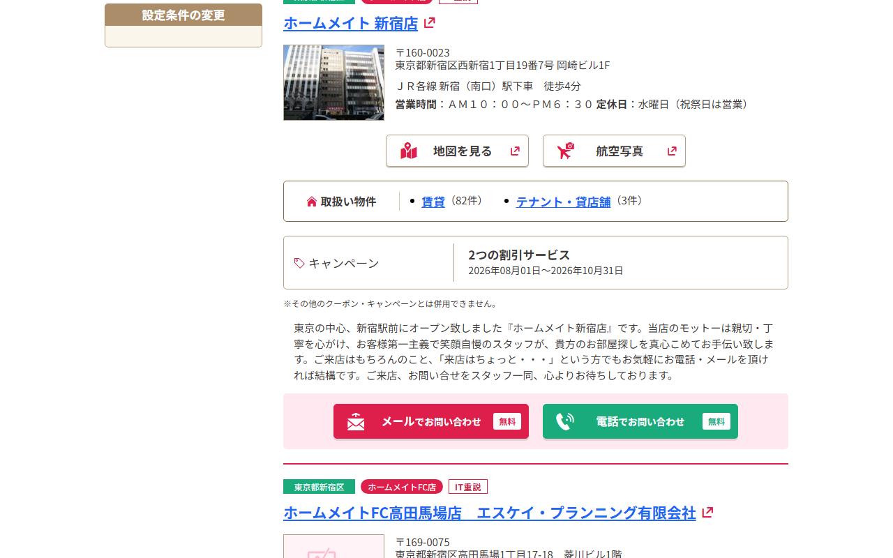The height and width of the screenshot is (558, 893).
Task: Click external arrow icon in 地図を見る button
Action: coord(515,151)
